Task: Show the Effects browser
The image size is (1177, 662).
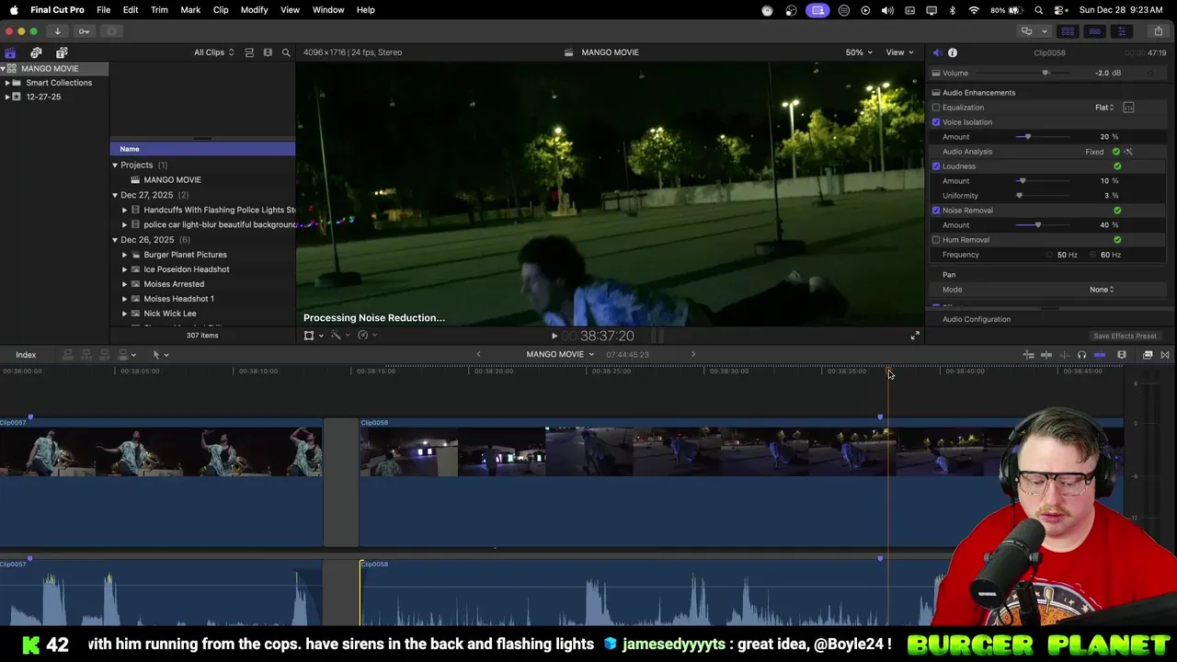Action: [1148, 355]
